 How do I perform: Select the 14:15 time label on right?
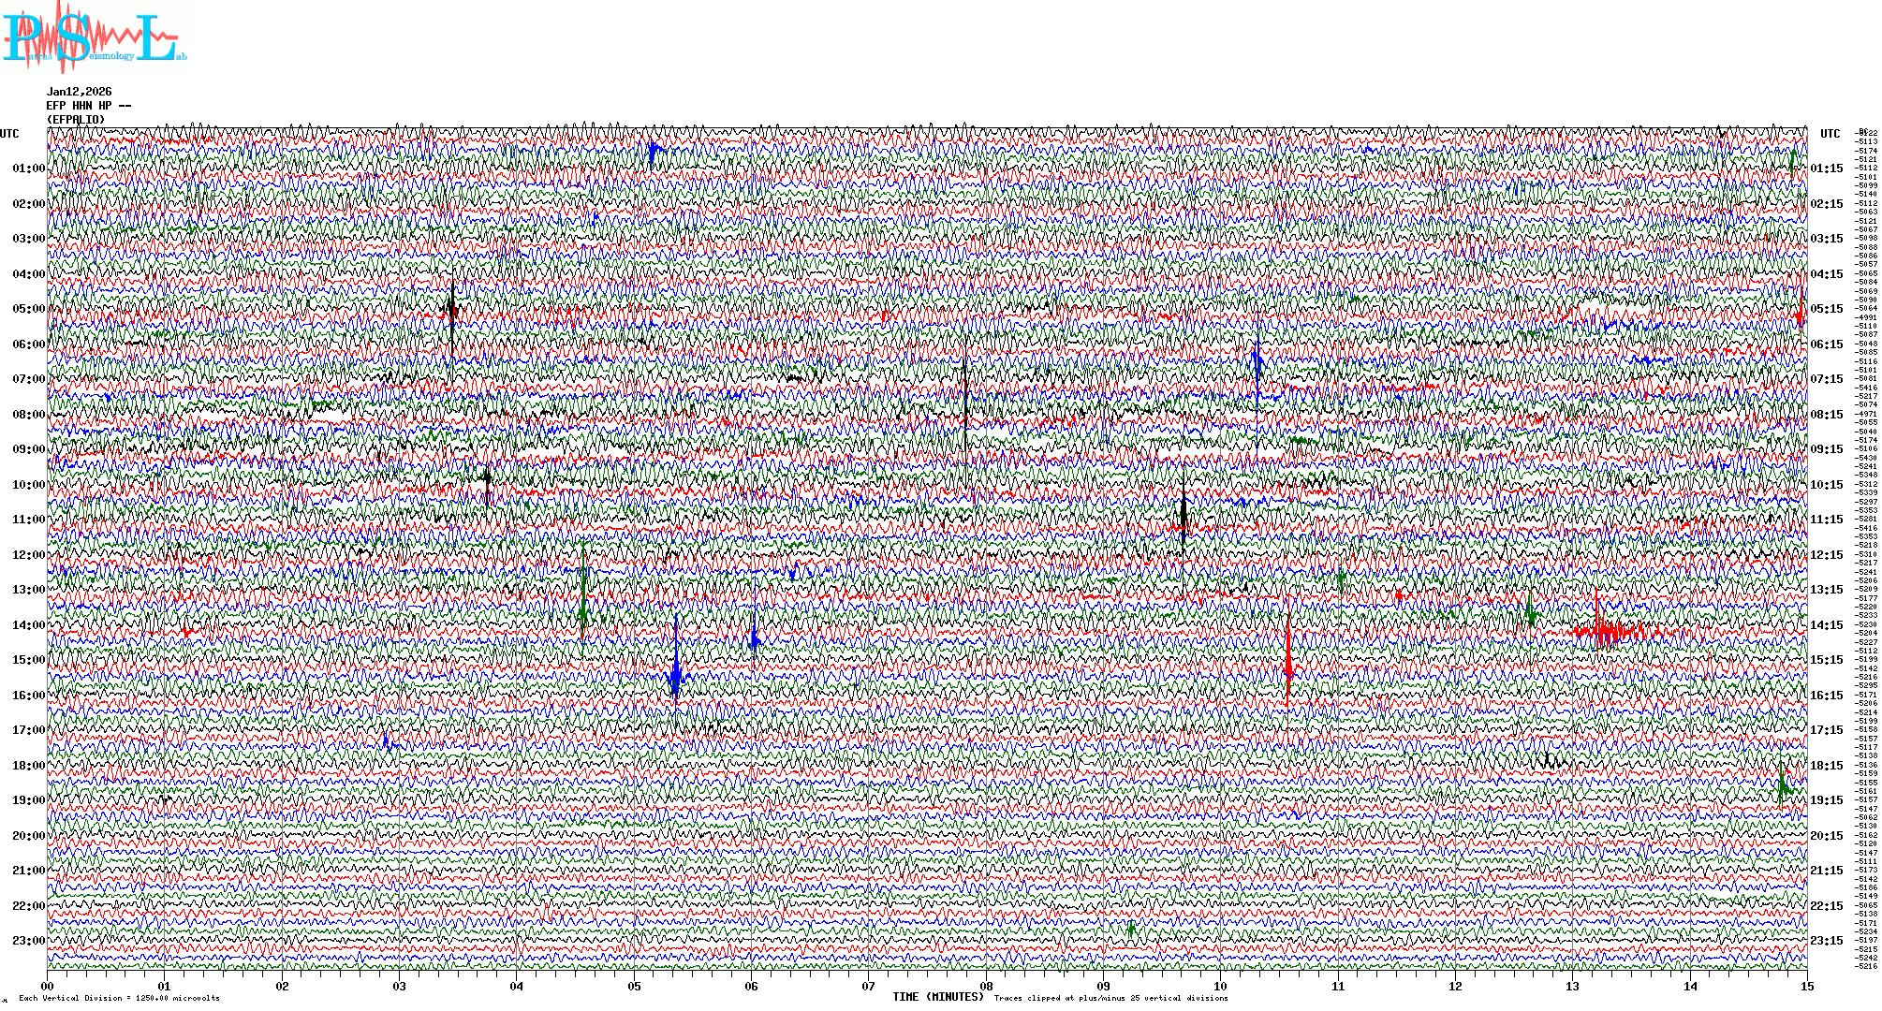coord(1826,625)
